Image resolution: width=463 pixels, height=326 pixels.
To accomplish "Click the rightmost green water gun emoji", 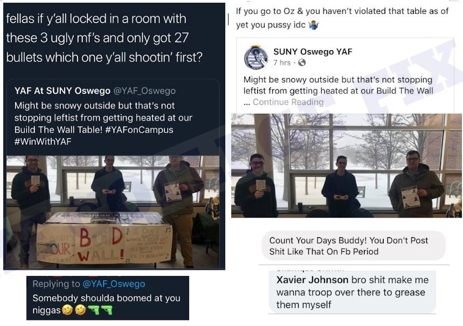I will [x=107, y=310].
